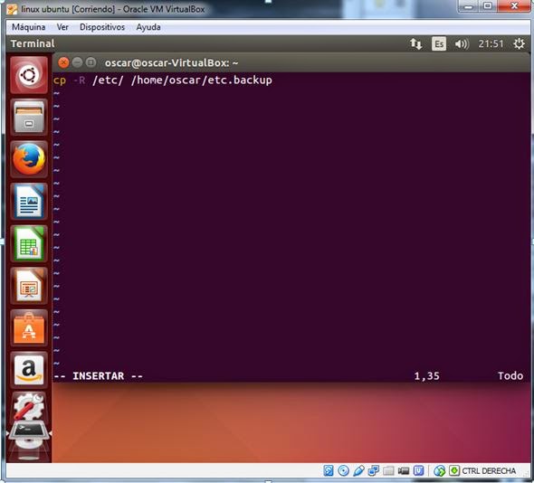Maximize the Ubuntu terminal window
The width and height of the screenshot is (534, 483).
(x=91, y=62)
